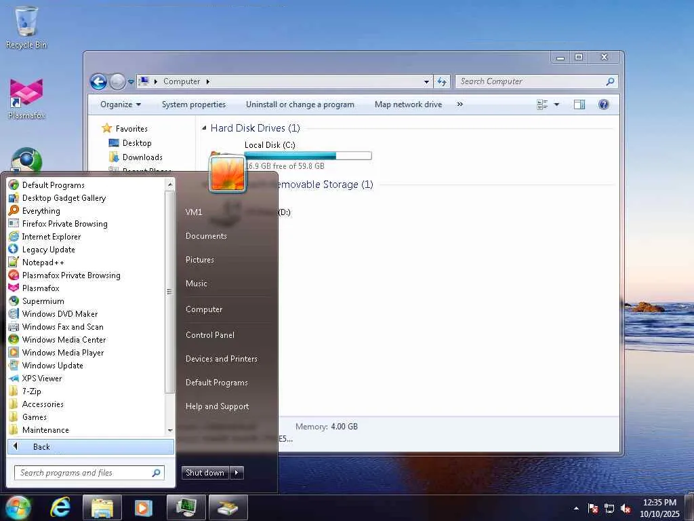Click Map network drive
Viewport: 694px width, 521px height.
(x=408, y=104)
